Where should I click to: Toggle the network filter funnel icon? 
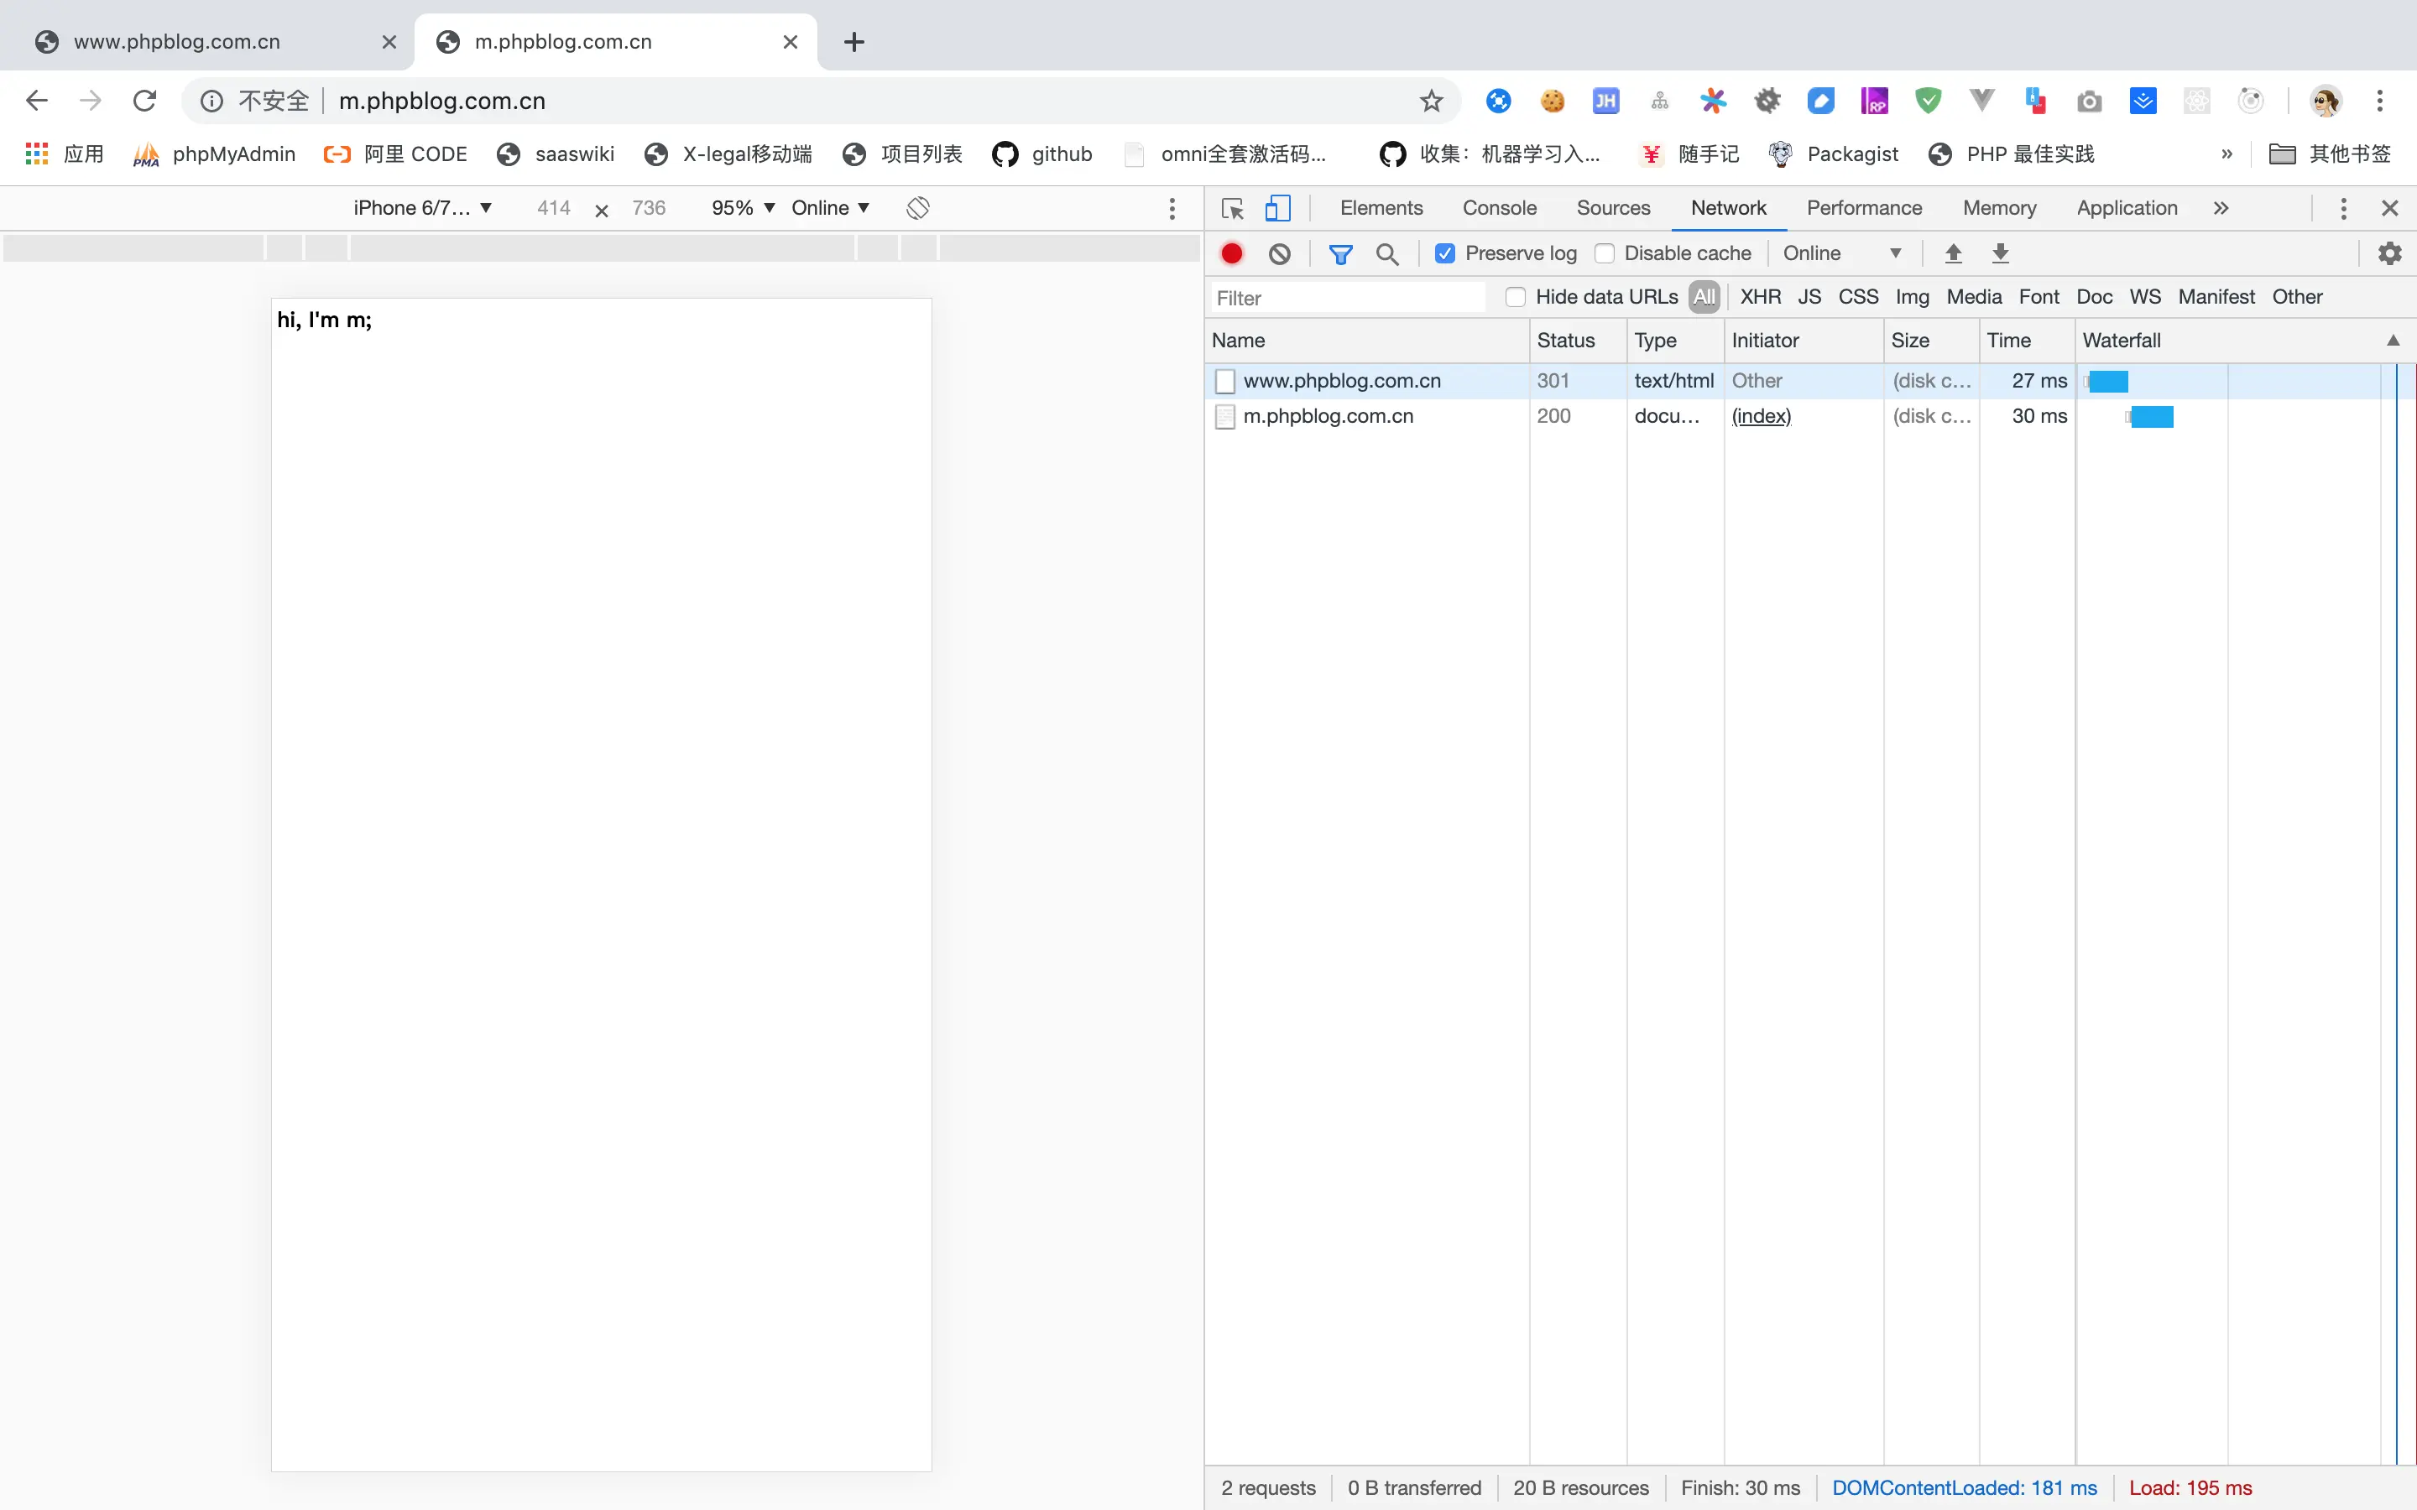pyautogui.click(x=1340, y=253)
